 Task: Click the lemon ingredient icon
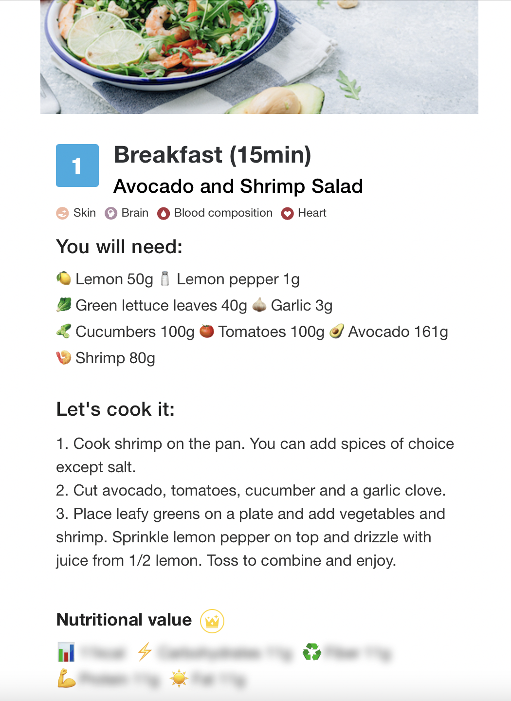(x=64, y=278)
